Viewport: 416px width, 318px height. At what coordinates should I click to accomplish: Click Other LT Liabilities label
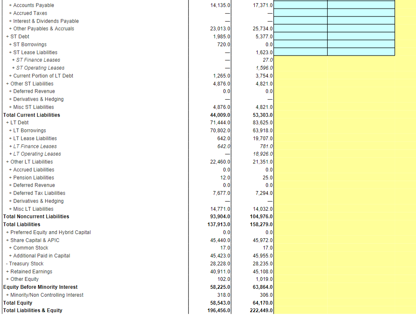click(x=32, y=162)
